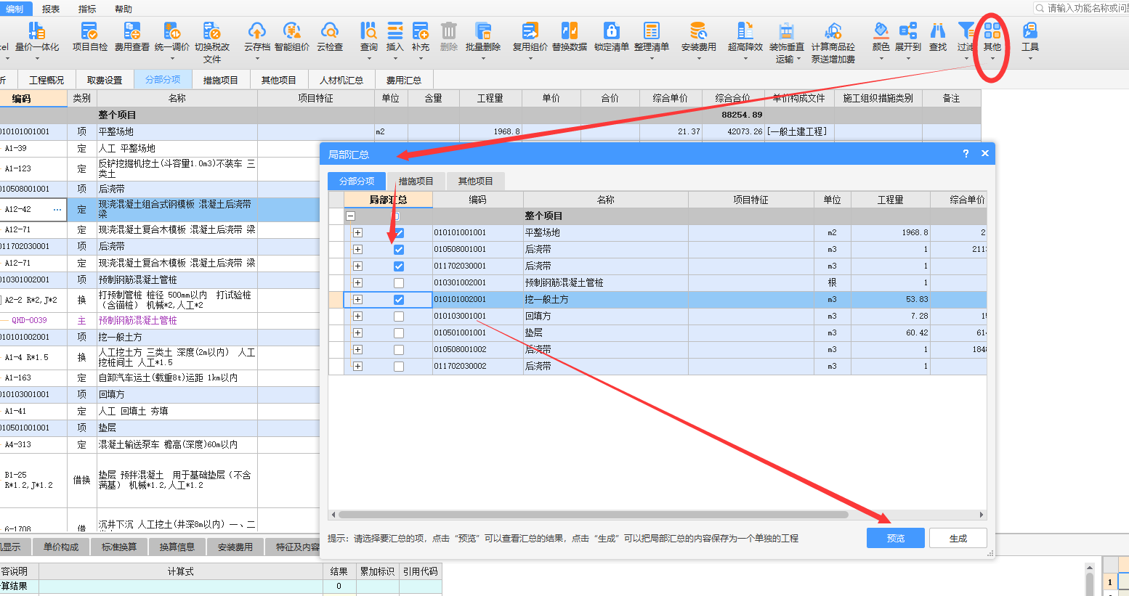Image resolution: width=1129 pixels, height=596 pixels.
Task: Check row 010508001002 后浇带
Action: (399, 350)
